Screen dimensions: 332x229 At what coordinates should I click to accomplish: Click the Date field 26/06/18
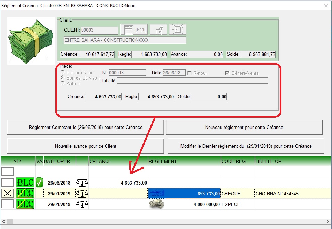[x=174, y=73]
